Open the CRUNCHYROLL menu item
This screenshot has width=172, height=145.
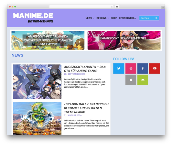tap(128, 18)
